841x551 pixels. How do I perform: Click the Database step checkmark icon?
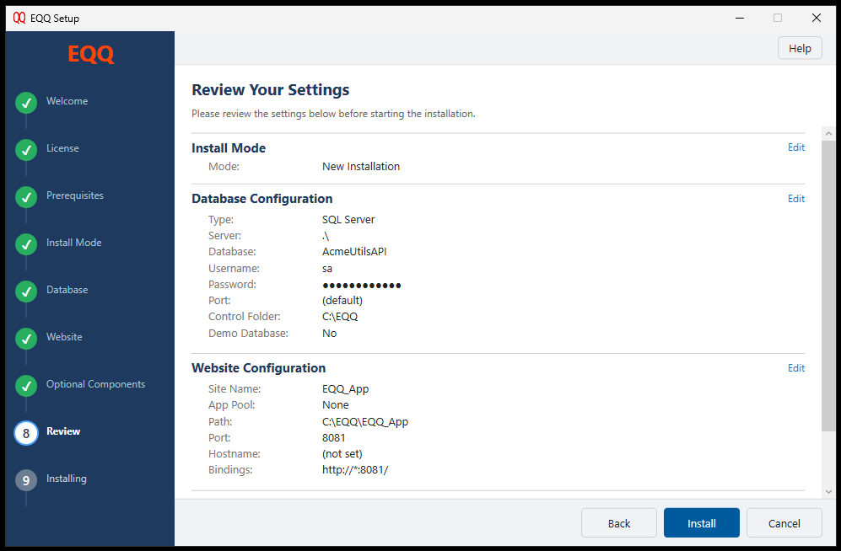pos(26,292)
